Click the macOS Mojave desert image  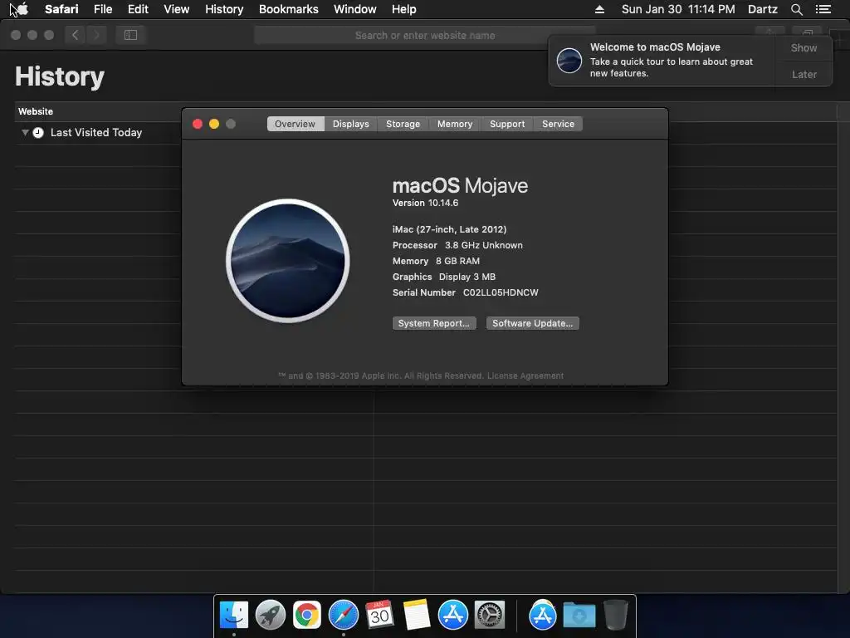[288, 261]
